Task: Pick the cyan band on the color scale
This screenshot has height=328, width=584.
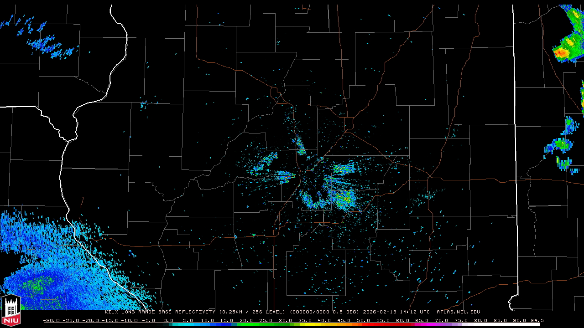Action: coord(192,324)
